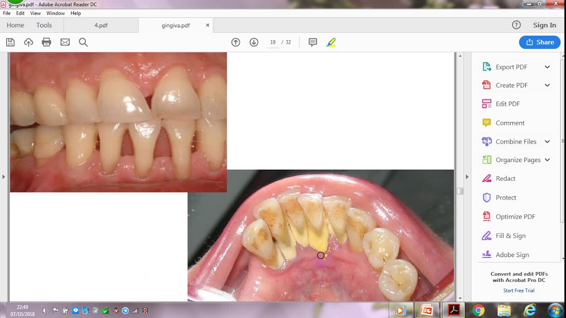Screen dimensions: 566x318
Task: Open the Help question mark icon
Action: (516, 25)
